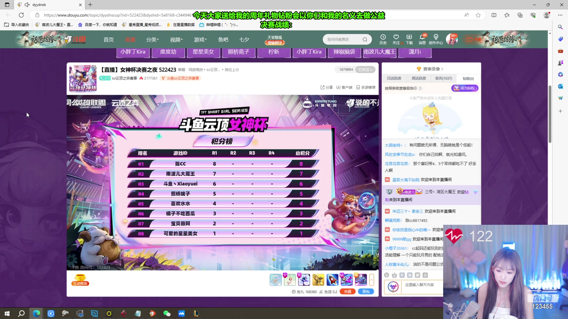The image size is (568, 319).
Task: Expand the 游戏 dropdown in nav
Action: (200, 40)
